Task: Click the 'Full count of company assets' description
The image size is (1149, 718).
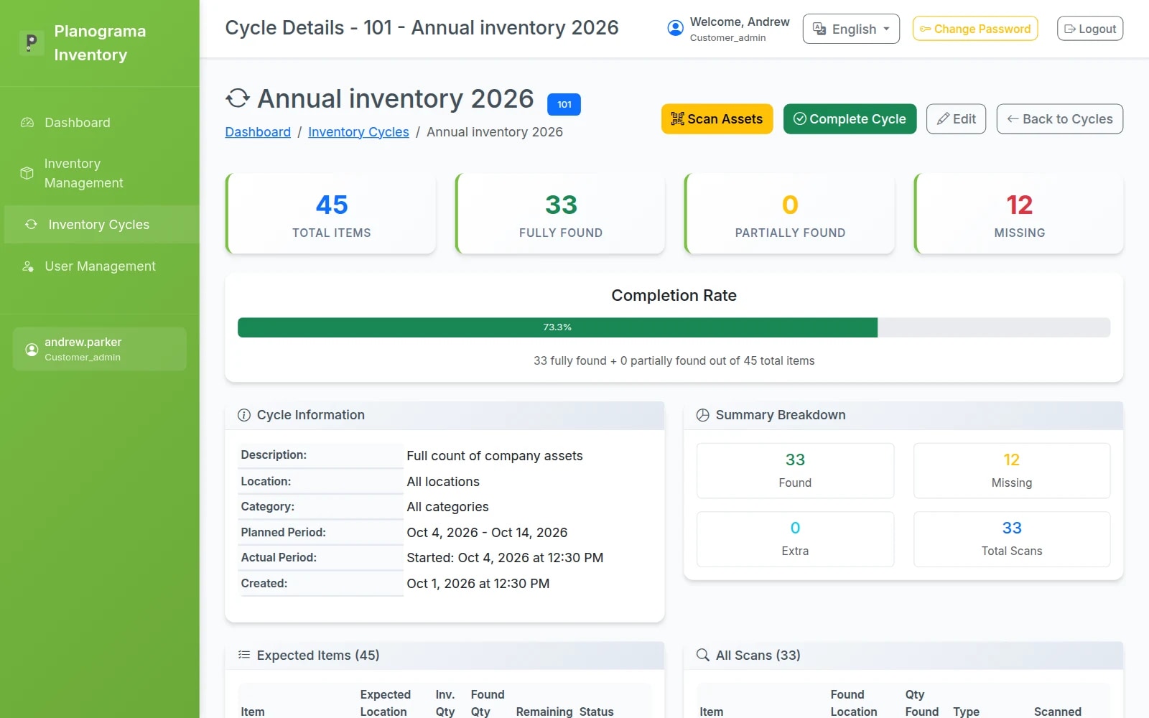Action: [x=495, y=456]
